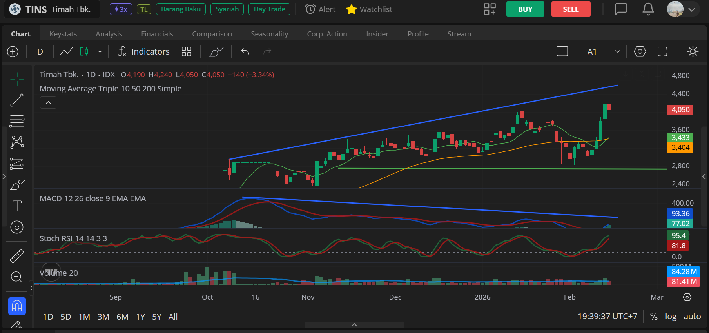Collapse the indicator legend chevron
709x333 pixels.
(48, 103)
